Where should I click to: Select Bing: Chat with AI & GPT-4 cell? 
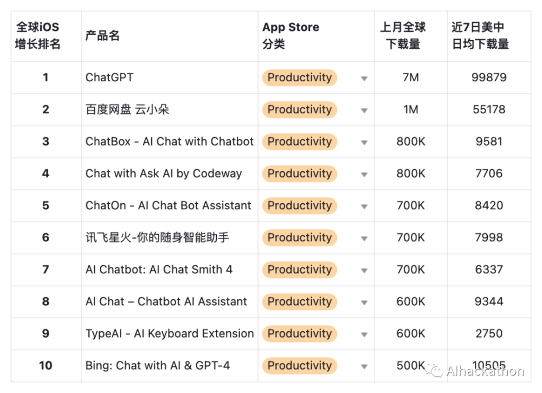tap(169, 366)
